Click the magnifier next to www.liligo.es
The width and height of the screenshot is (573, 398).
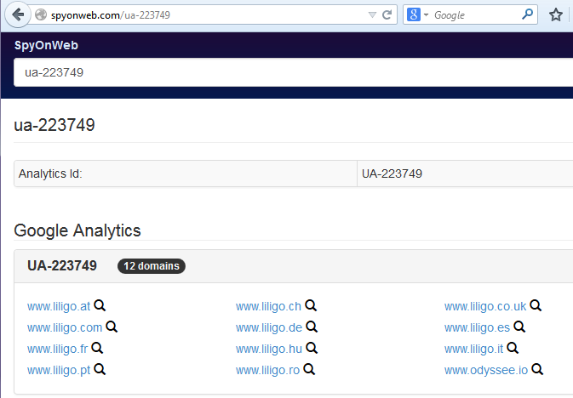point(519,327)
